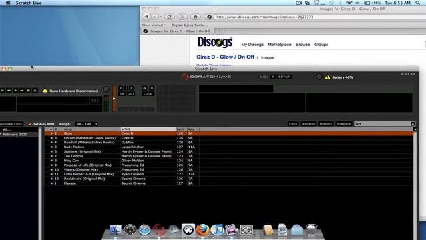Click the play button in deck transport
426x240 pixels.
[15, 91]
